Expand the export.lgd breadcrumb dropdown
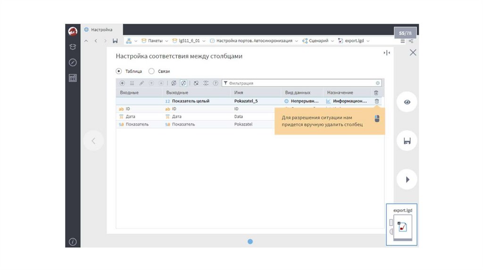Image resolution: width=483 pixels, height=270 pixels. 368,41
